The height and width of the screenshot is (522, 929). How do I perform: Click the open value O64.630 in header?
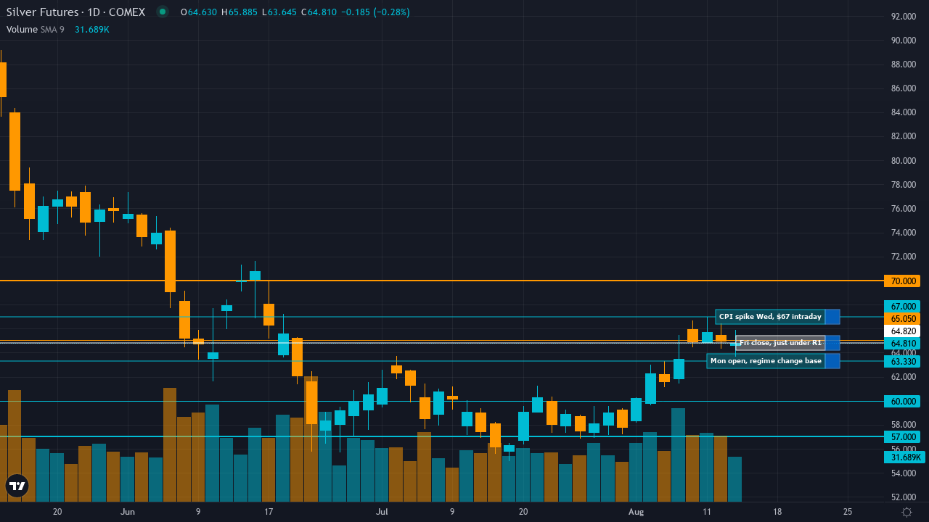(200, 12)
